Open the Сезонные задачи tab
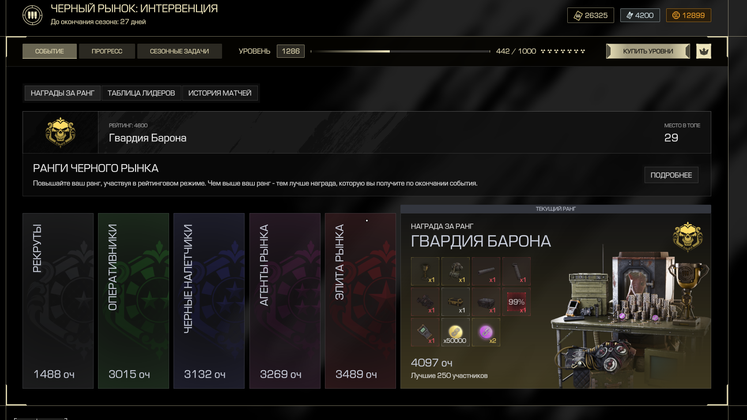The image size is (747, 420). coord(179,51)
